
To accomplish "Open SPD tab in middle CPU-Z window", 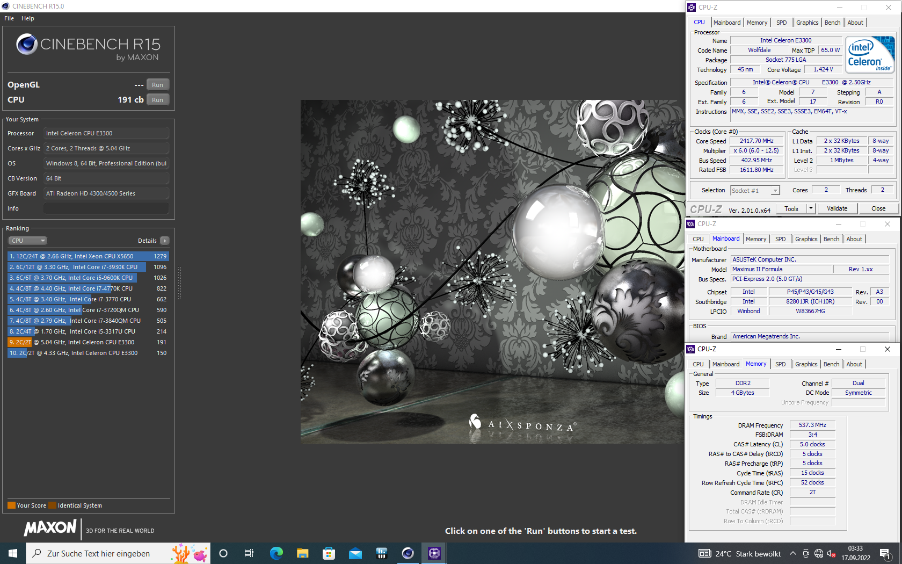I will (781, 239).
